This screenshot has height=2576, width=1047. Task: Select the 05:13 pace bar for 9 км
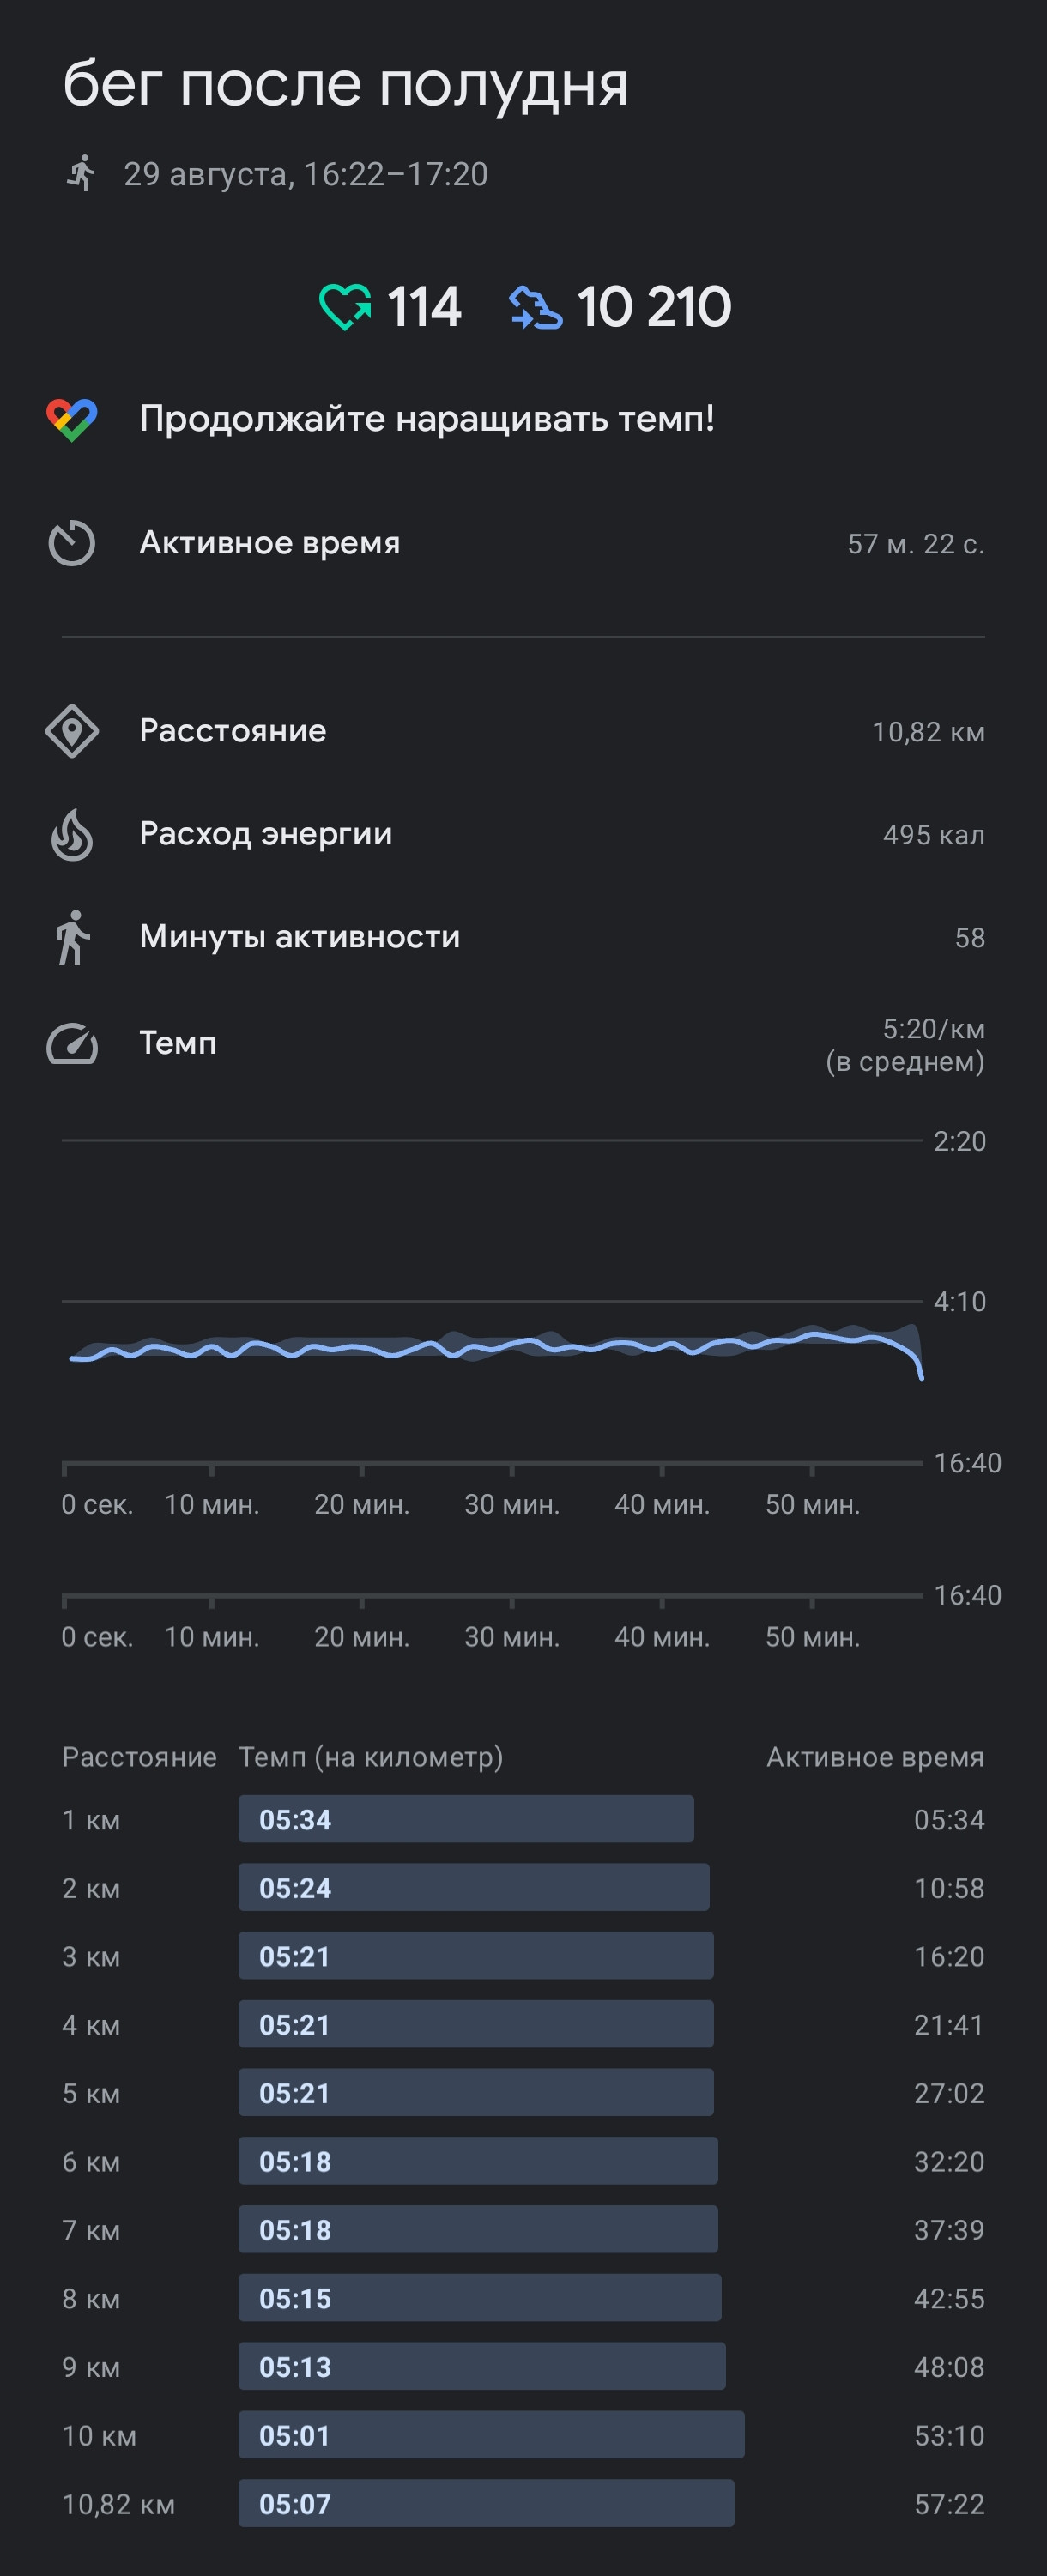point(482,2366)
